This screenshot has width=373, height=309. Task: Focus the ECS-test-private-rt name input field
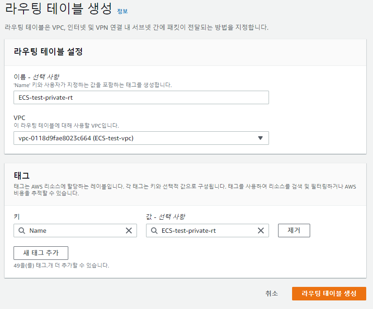(x=141, y=97)
